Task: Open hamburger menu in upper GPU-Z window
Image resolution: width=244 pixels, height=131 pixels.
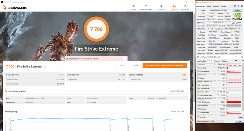Action: pos(242,6)
